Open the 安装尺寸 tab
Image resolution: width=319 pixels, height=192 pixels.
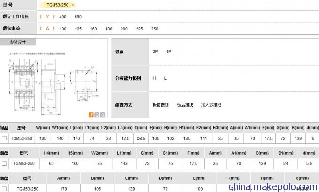tap(18, 42)
